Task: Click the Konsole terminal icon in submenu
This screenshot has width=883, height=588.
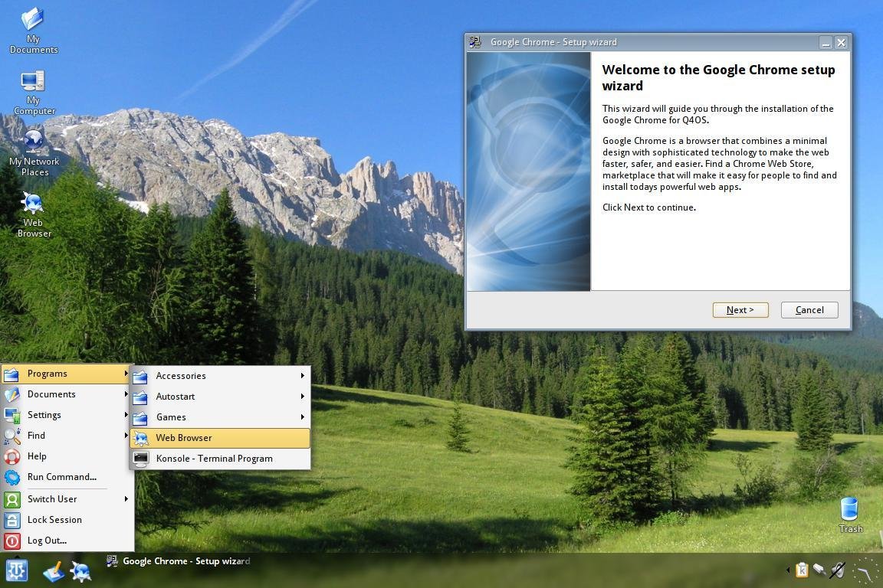Action: tap(141, 459)
